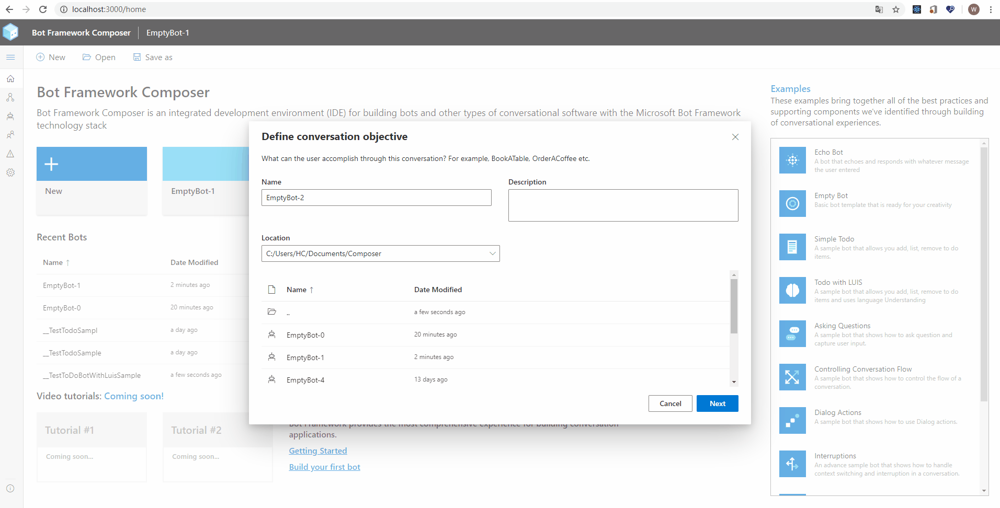The width and height of the screenshot is (1000, 508).
Task: Click the dialog file list scrollbar thumb
Action: (x=734, y=306)
